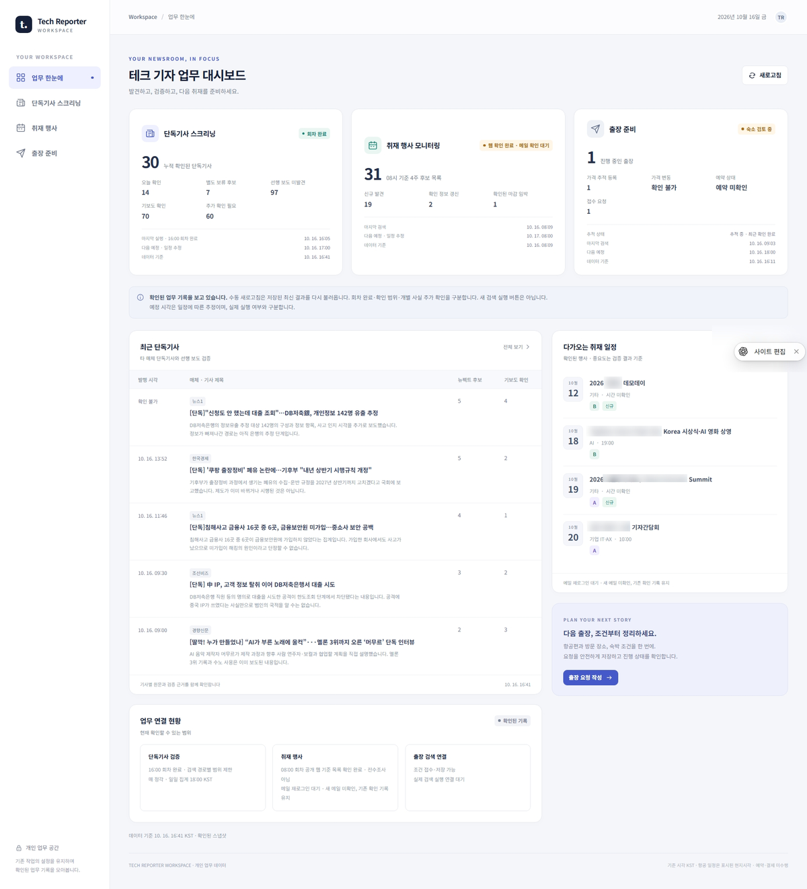Click the 숙소 검토 중 status badge
Screen dimensions: 807x889
click(757, 129)
